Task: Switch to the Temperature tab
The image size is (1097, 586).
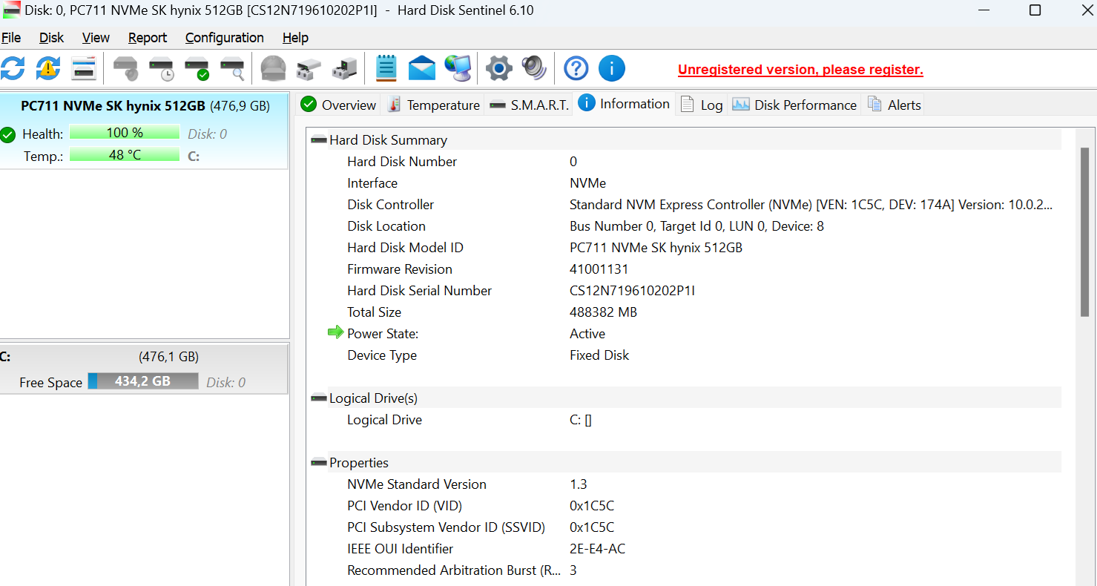Action: point(434,105)
